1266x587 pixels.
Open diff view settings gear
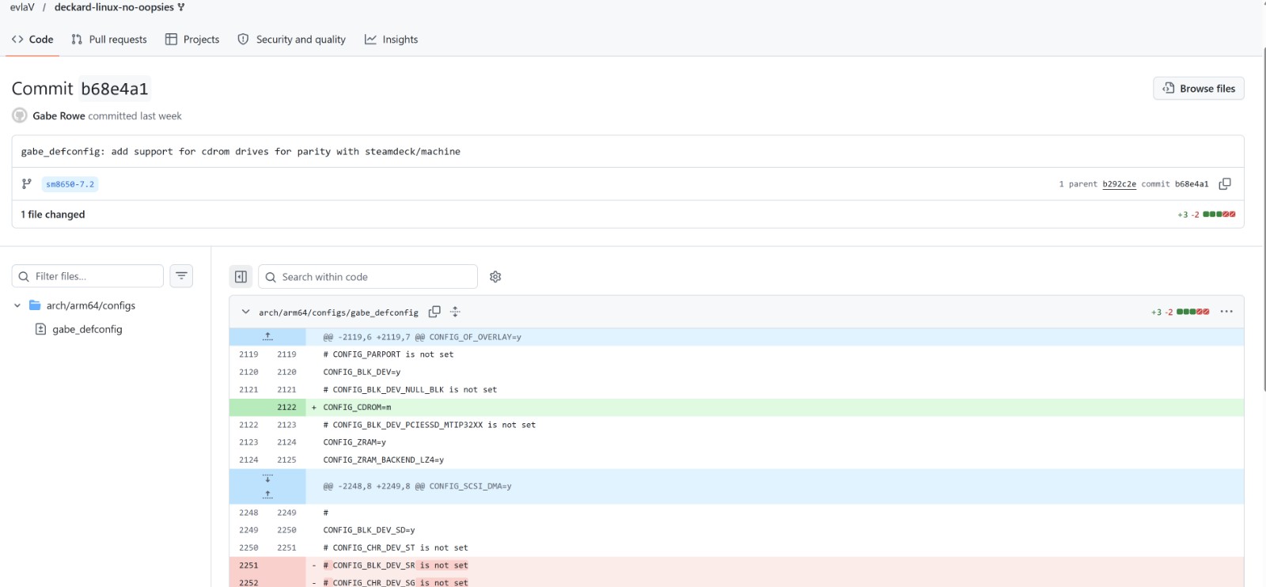[x=495, y=277]
